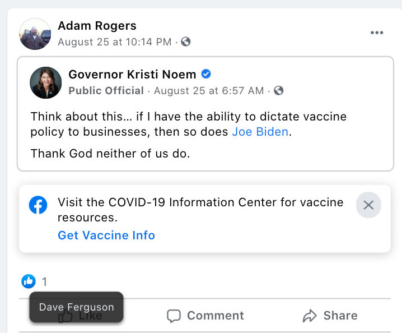Image resolution: width=402 pixels, height=333 pixels.
Task: Open the Joe Biden tagged link
Action: pyautogui.click(x=261, y=132)
